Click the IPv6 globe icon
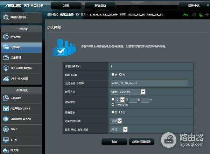This screenshot has height=154, width=210. (x=6, y=129)
